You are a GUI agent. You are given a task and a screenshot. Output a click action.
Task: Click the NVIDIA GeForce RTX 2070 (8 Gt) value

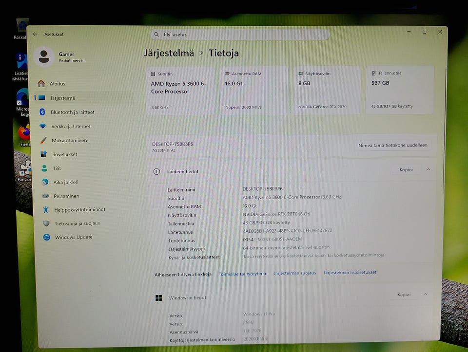tap(276, 214)
